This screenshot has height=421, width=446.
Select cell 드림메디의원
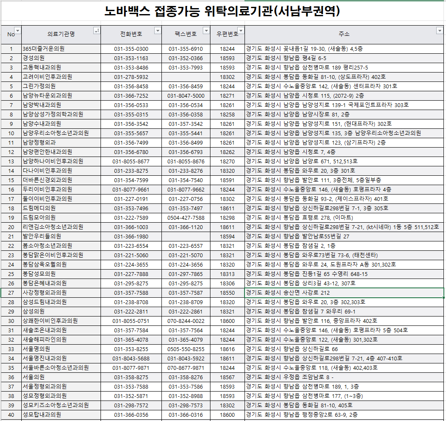pos(61,208)
